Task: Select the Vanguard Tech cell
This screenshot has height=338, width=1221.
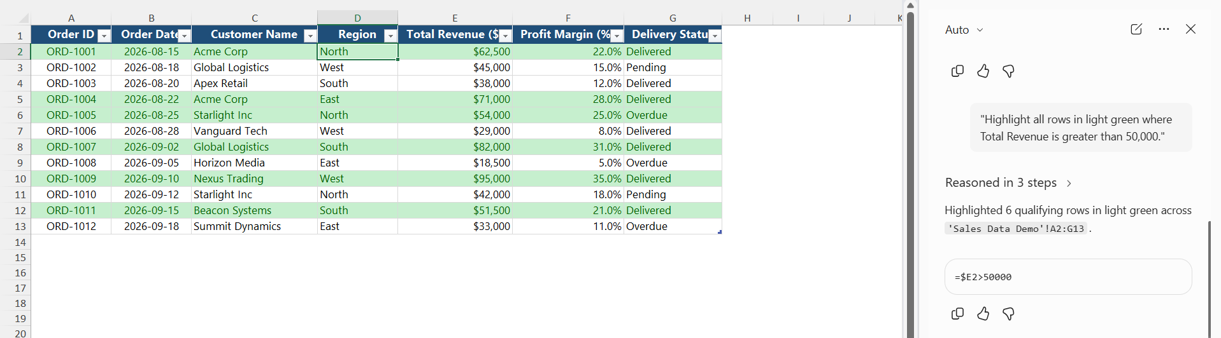Action: [254, 131]
